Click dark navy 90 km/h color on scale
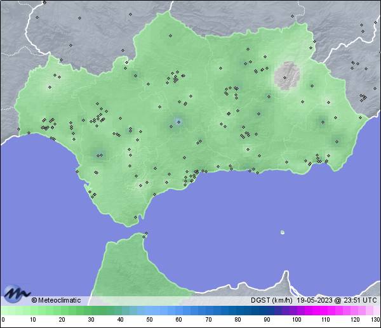This screenshot has width=381, height=328. (267, 310)
